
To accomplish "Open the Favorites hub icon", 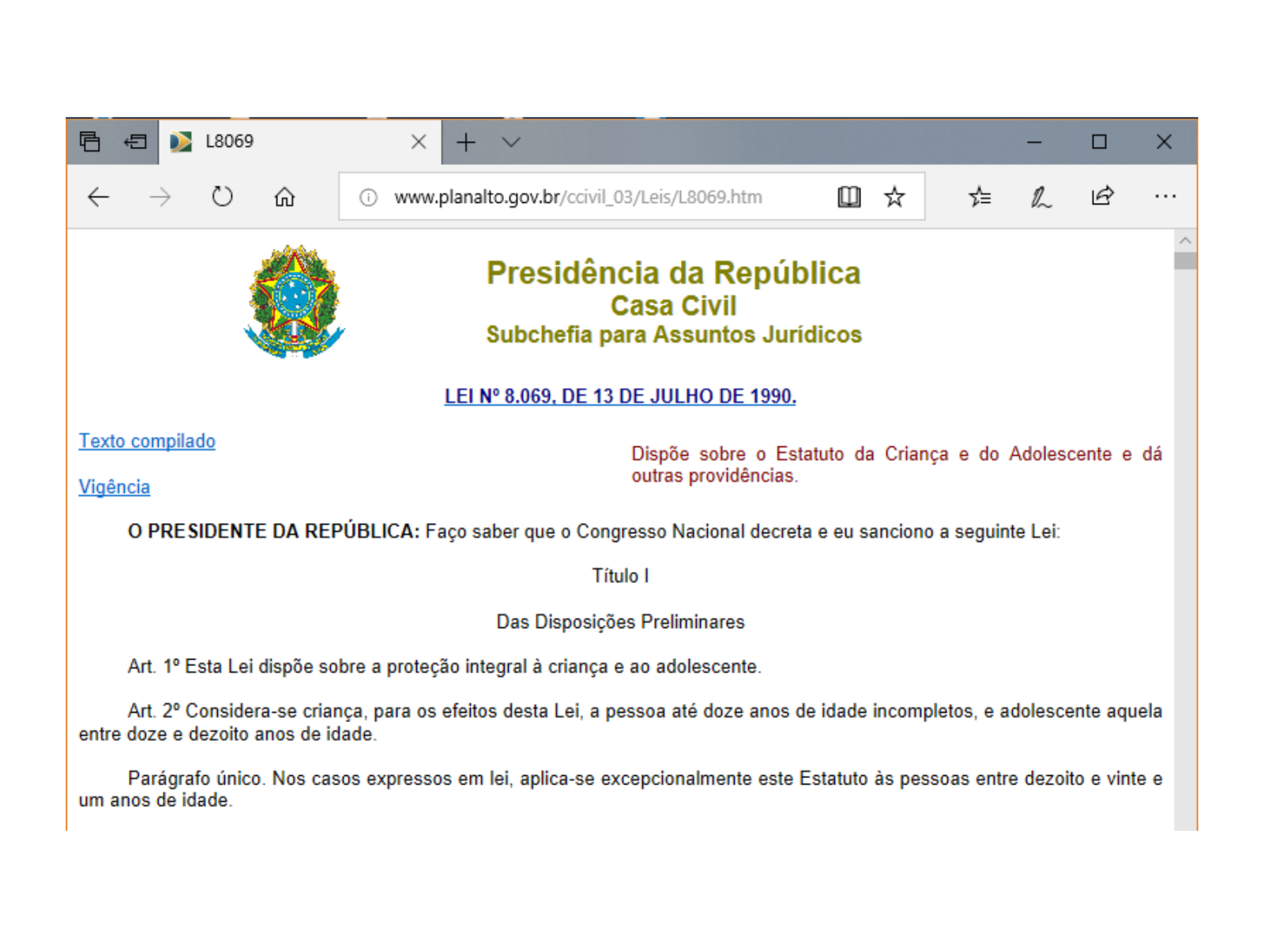I will tap(980, 197).
